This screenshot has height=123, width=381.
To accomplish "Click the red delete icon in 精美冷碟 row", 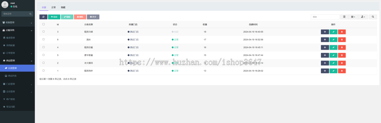I will pos(342,32).
